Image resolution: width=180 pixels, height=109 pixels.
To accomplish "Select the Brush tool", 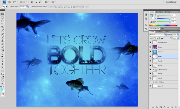I will pyautogui.click(x=2, y=37).
